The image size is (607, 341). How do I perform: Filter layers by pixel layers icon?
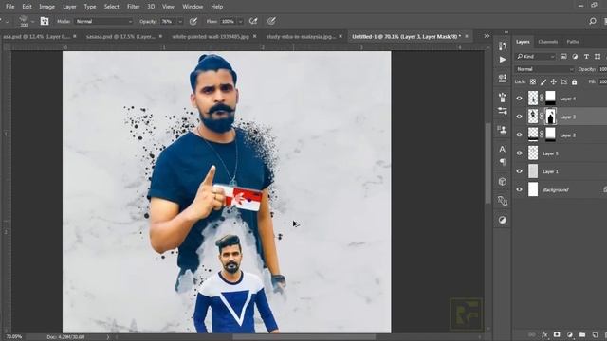563,57
